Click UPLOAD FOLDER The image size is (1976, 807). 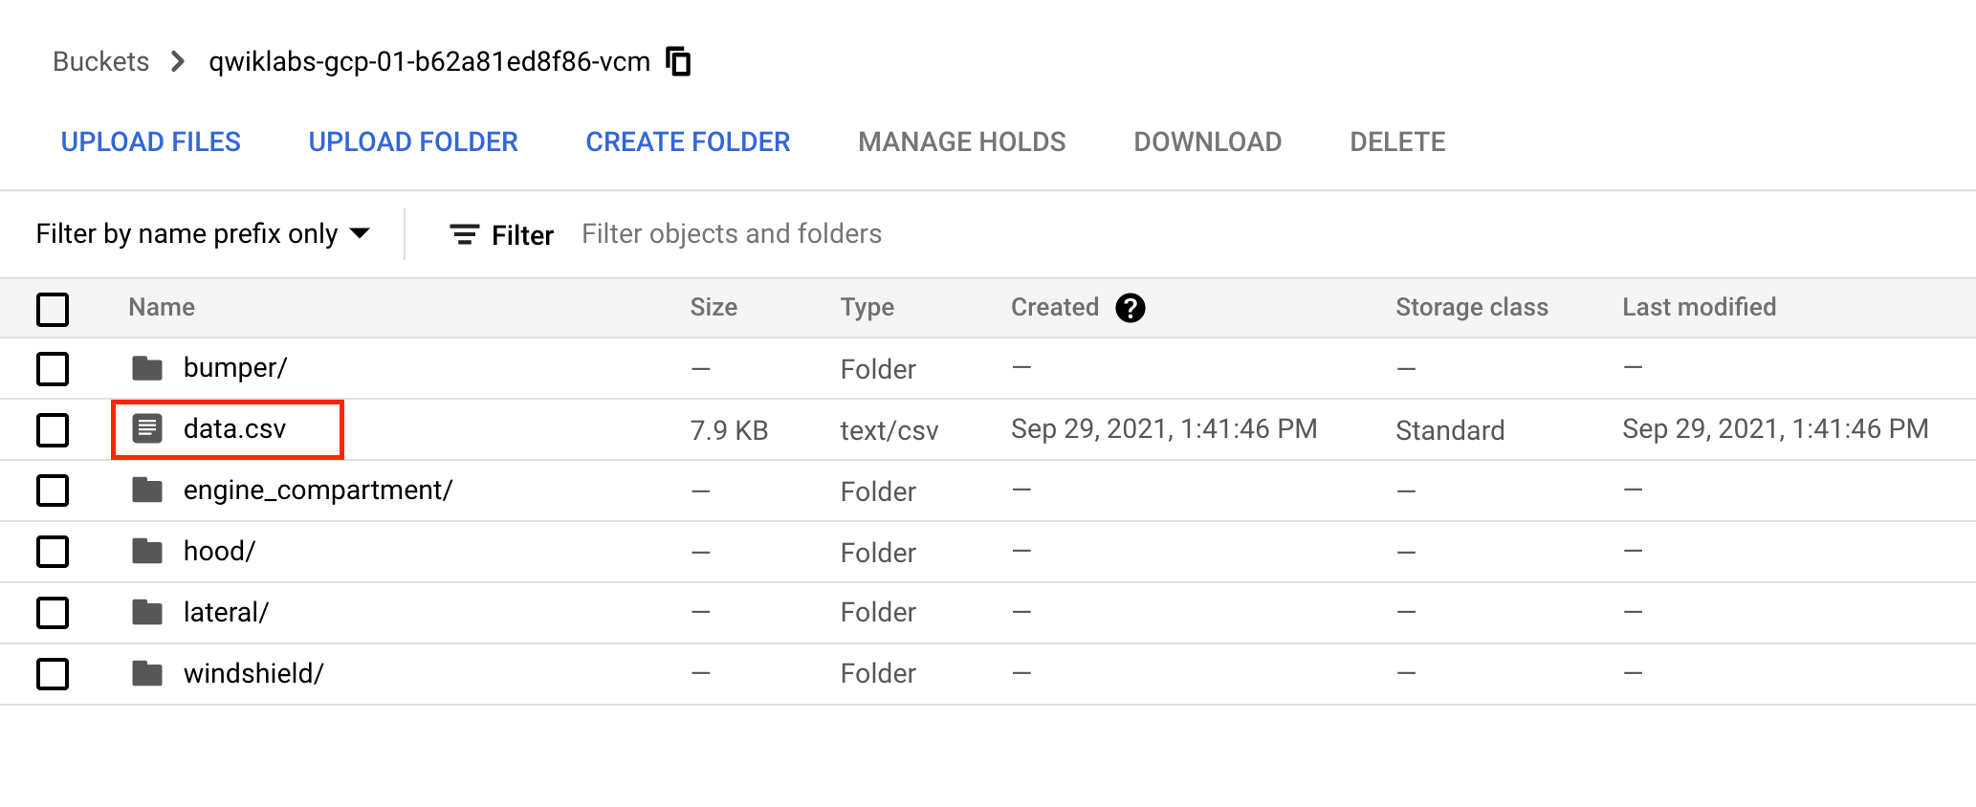pos(413,142)
